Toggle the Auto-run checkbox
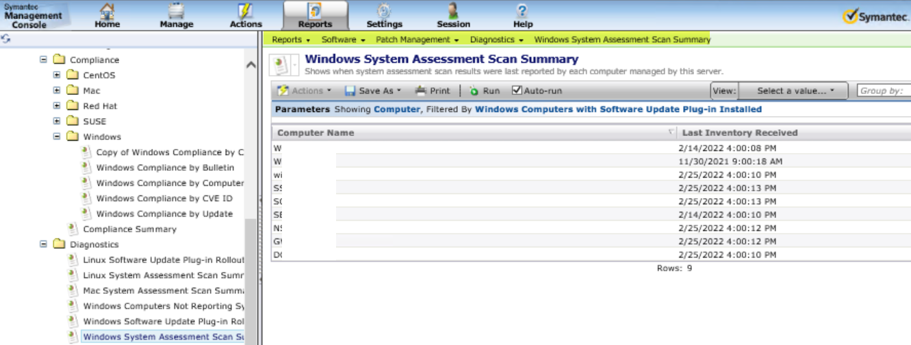 [517, 90]
